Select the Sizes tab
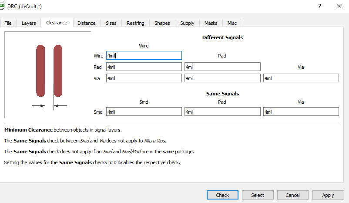 pos(111,23)
